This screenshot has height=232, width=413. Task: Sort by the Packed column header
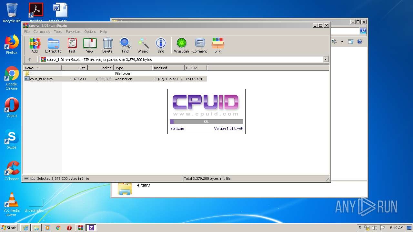[x=100, y=68]
